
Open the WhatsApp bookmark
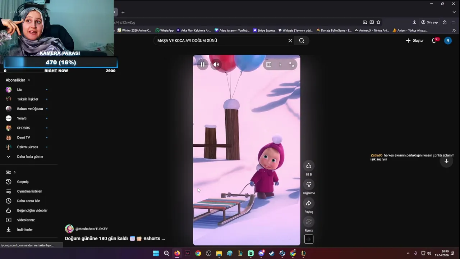[x=165, y=31]
